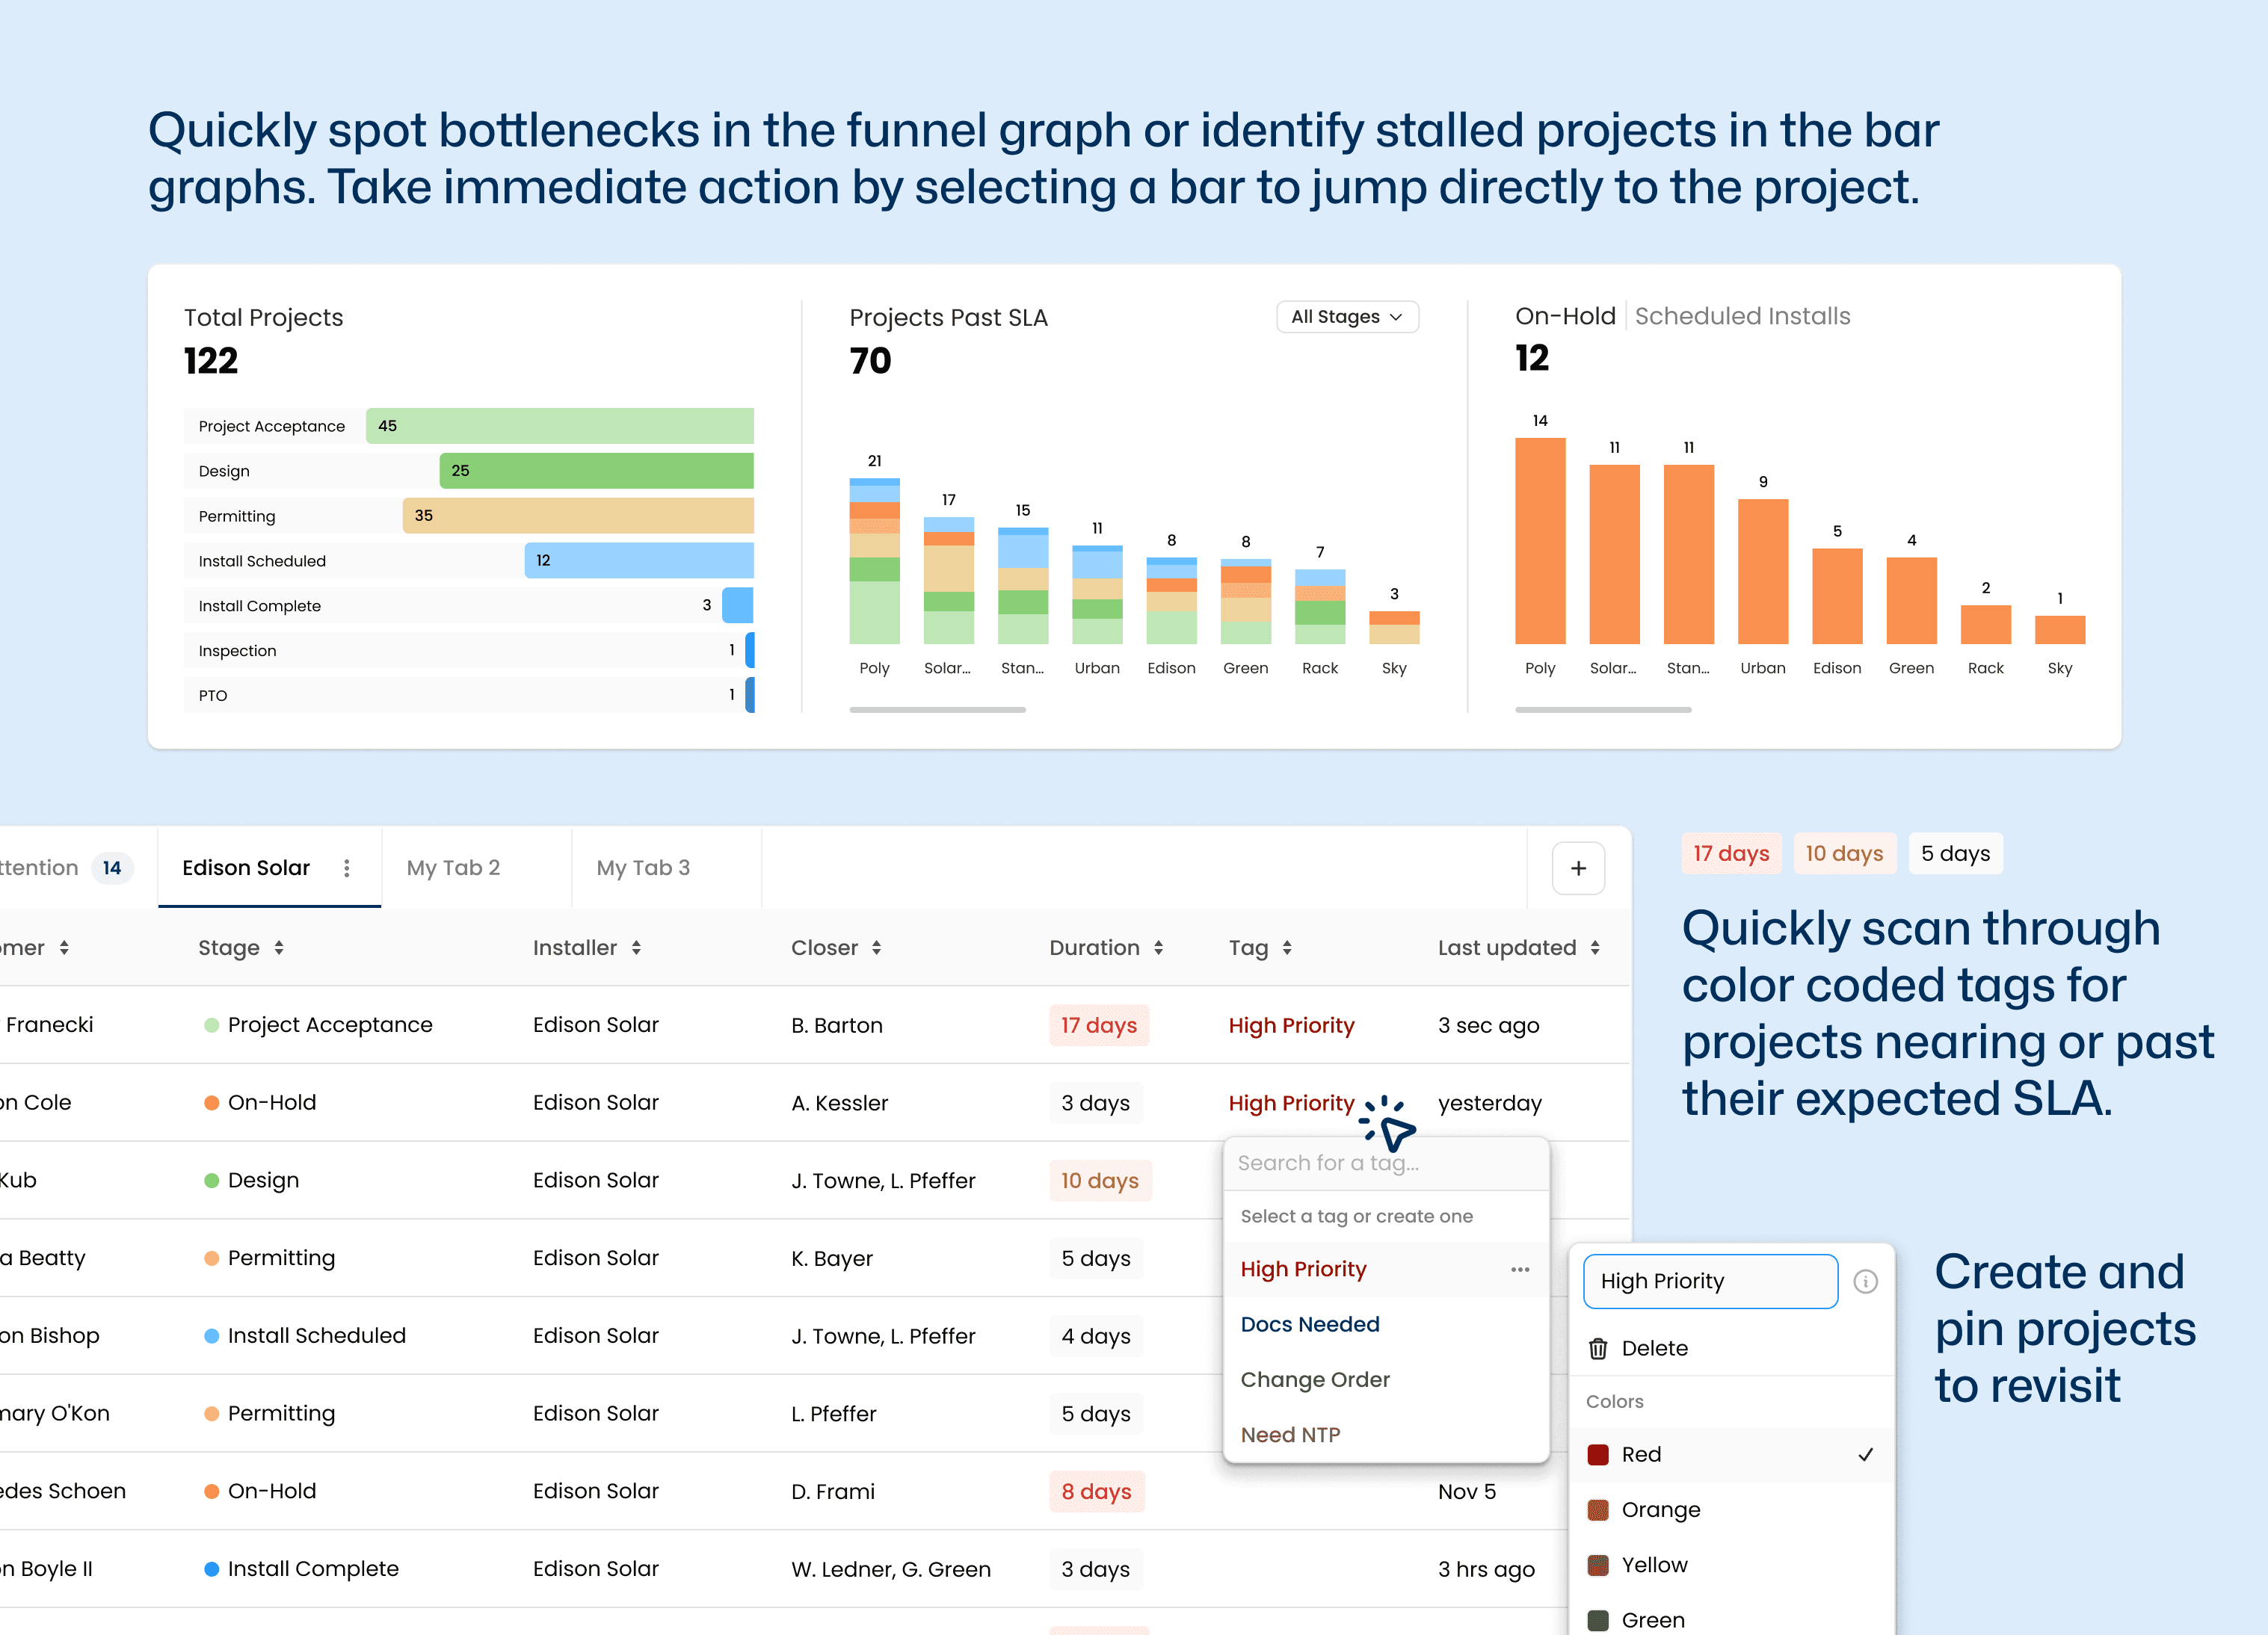Screen dimensions: 2268x1635
Task: Click the info icon beside tag name field
Action: 1865,1282
